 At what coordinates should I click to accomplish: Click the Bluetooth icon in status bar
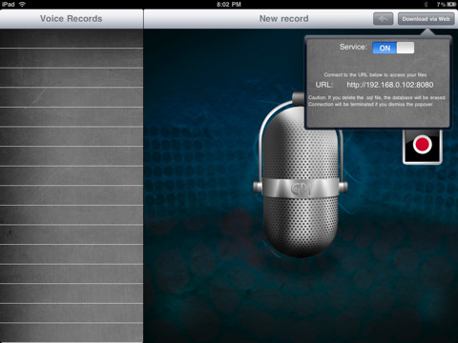pyautogui.click(x=427, y=5)
